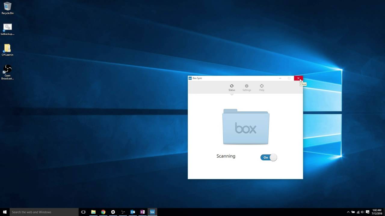385x216 pixels.
Task: Open File Explorer from the taskbar
Action: (x=93, y=212)
